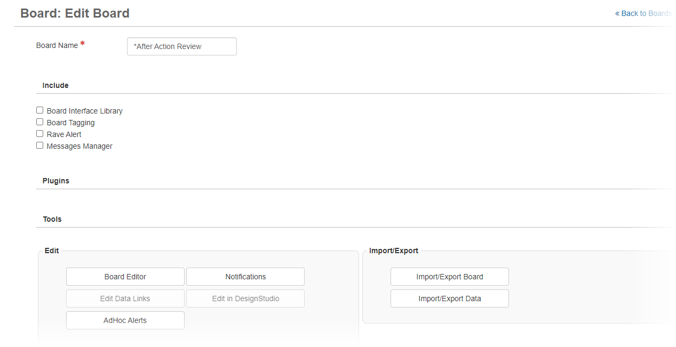
Task: Click the Back to Boards link
Action: point(643,13)
